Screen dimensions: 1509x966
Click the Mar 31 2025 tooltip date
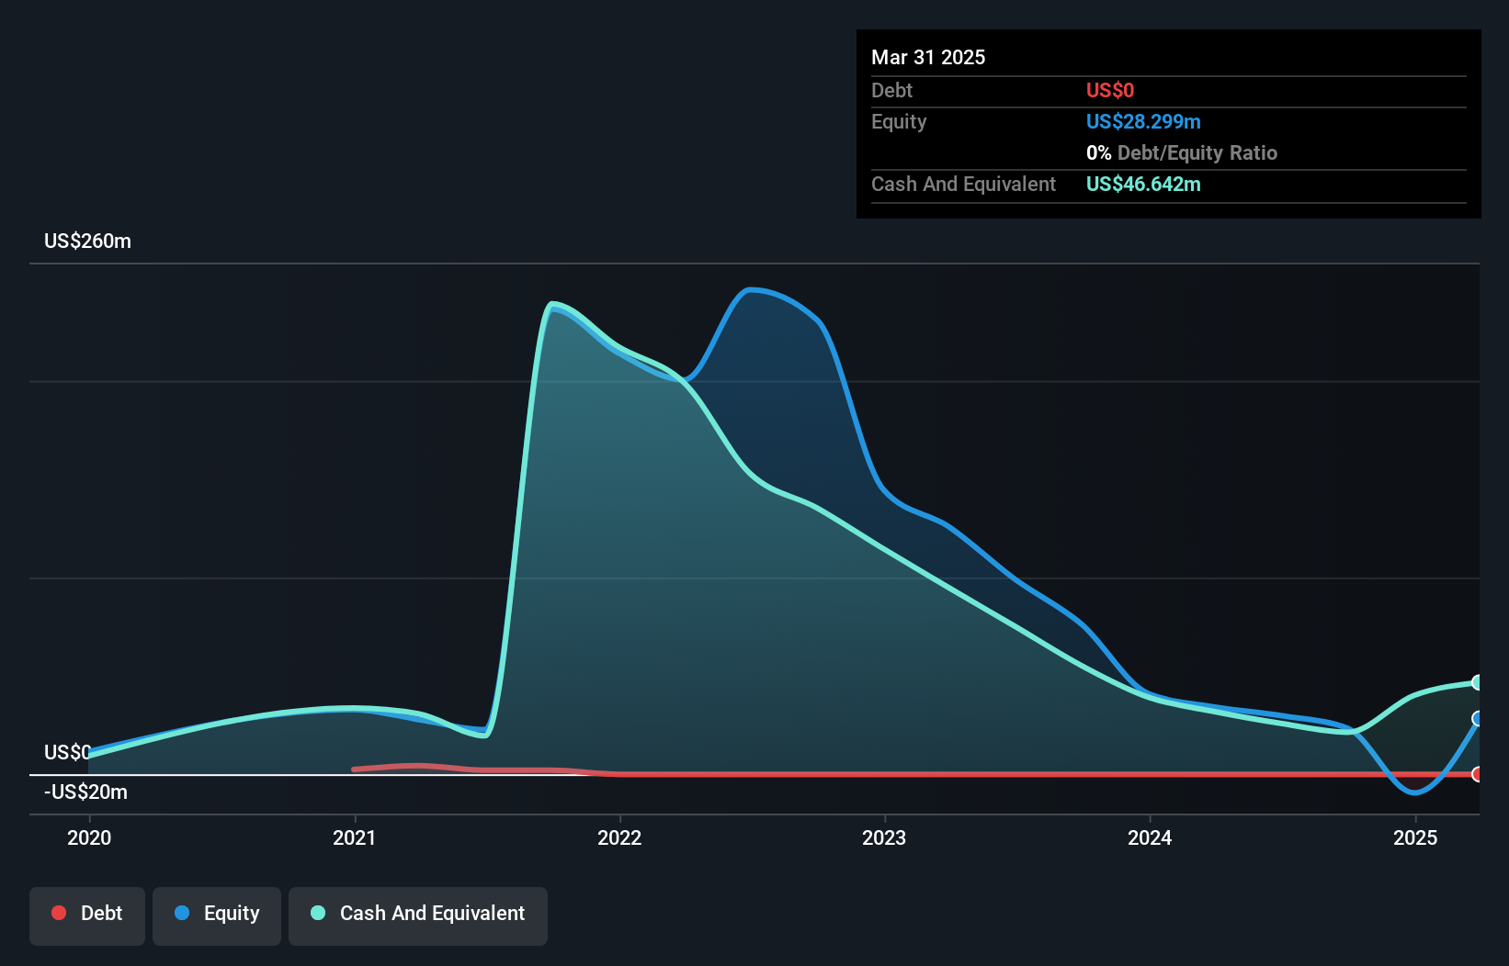click(x=928, y=57)
